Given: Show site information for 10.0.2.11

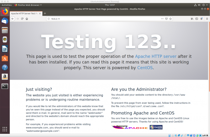Looking at the screenshot, I should click(49, 19).
